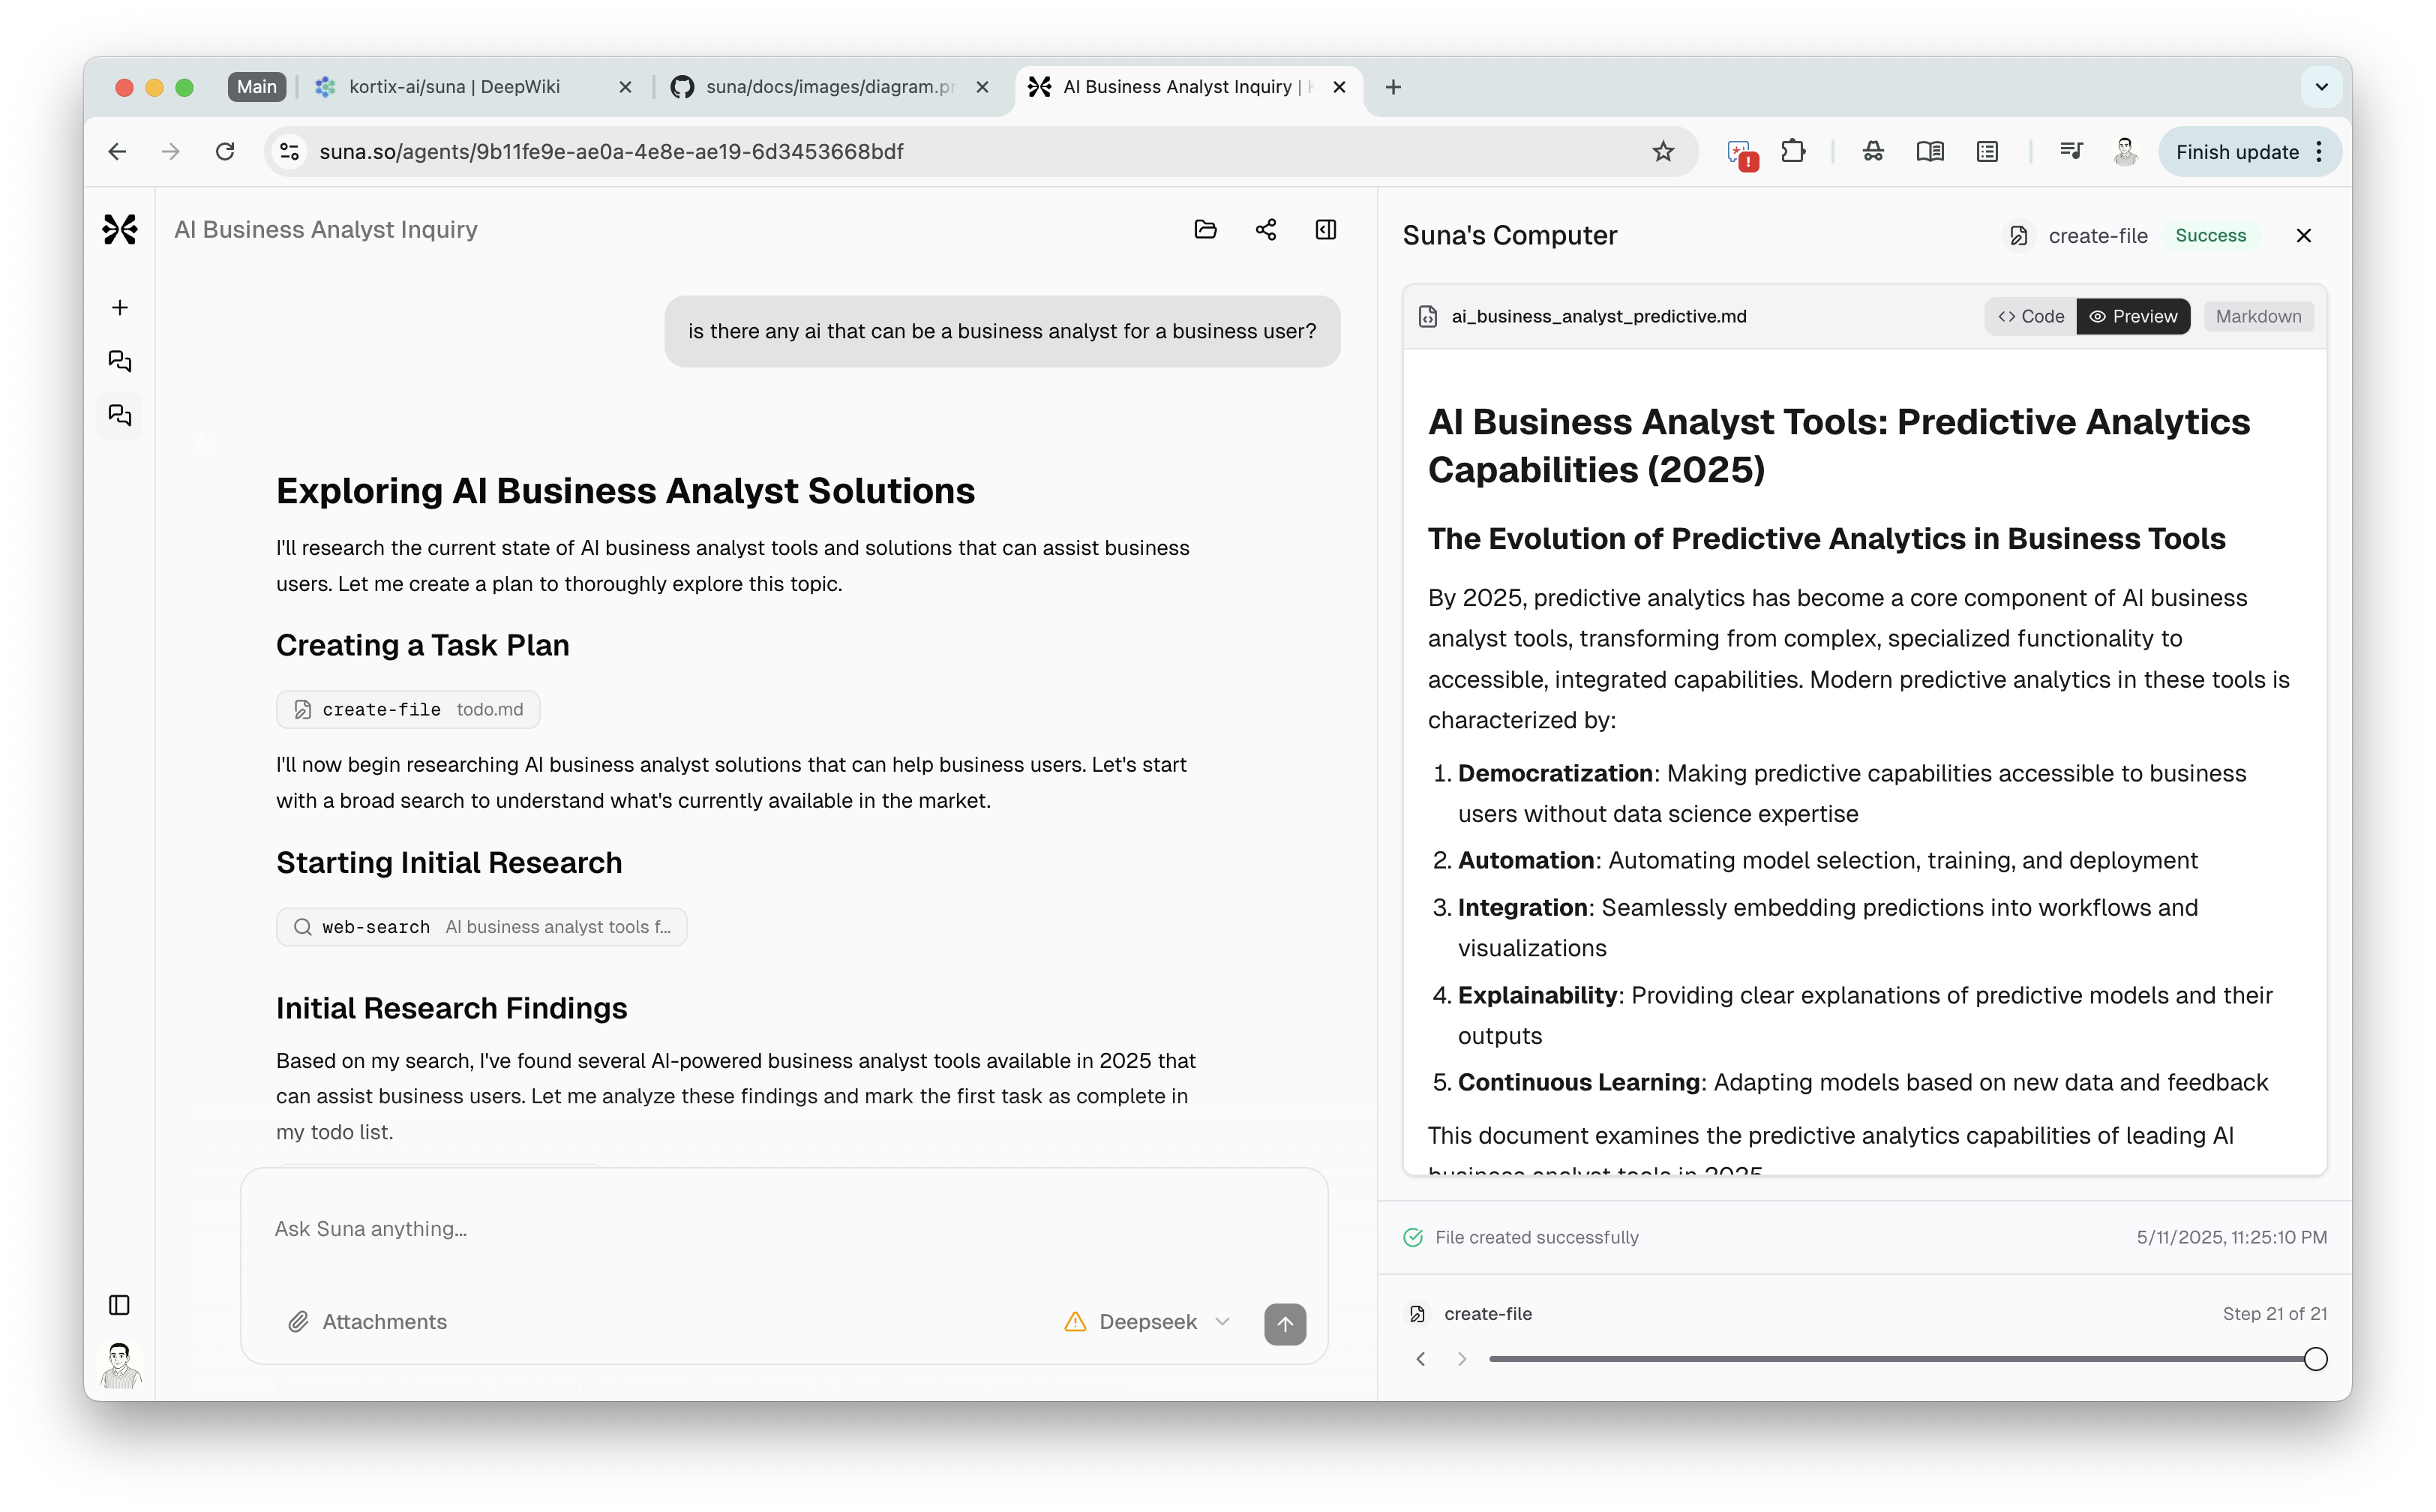Click the Suna logo in the sidebar
Viewport: 2436px width, 1512px height.
(120, 229)
